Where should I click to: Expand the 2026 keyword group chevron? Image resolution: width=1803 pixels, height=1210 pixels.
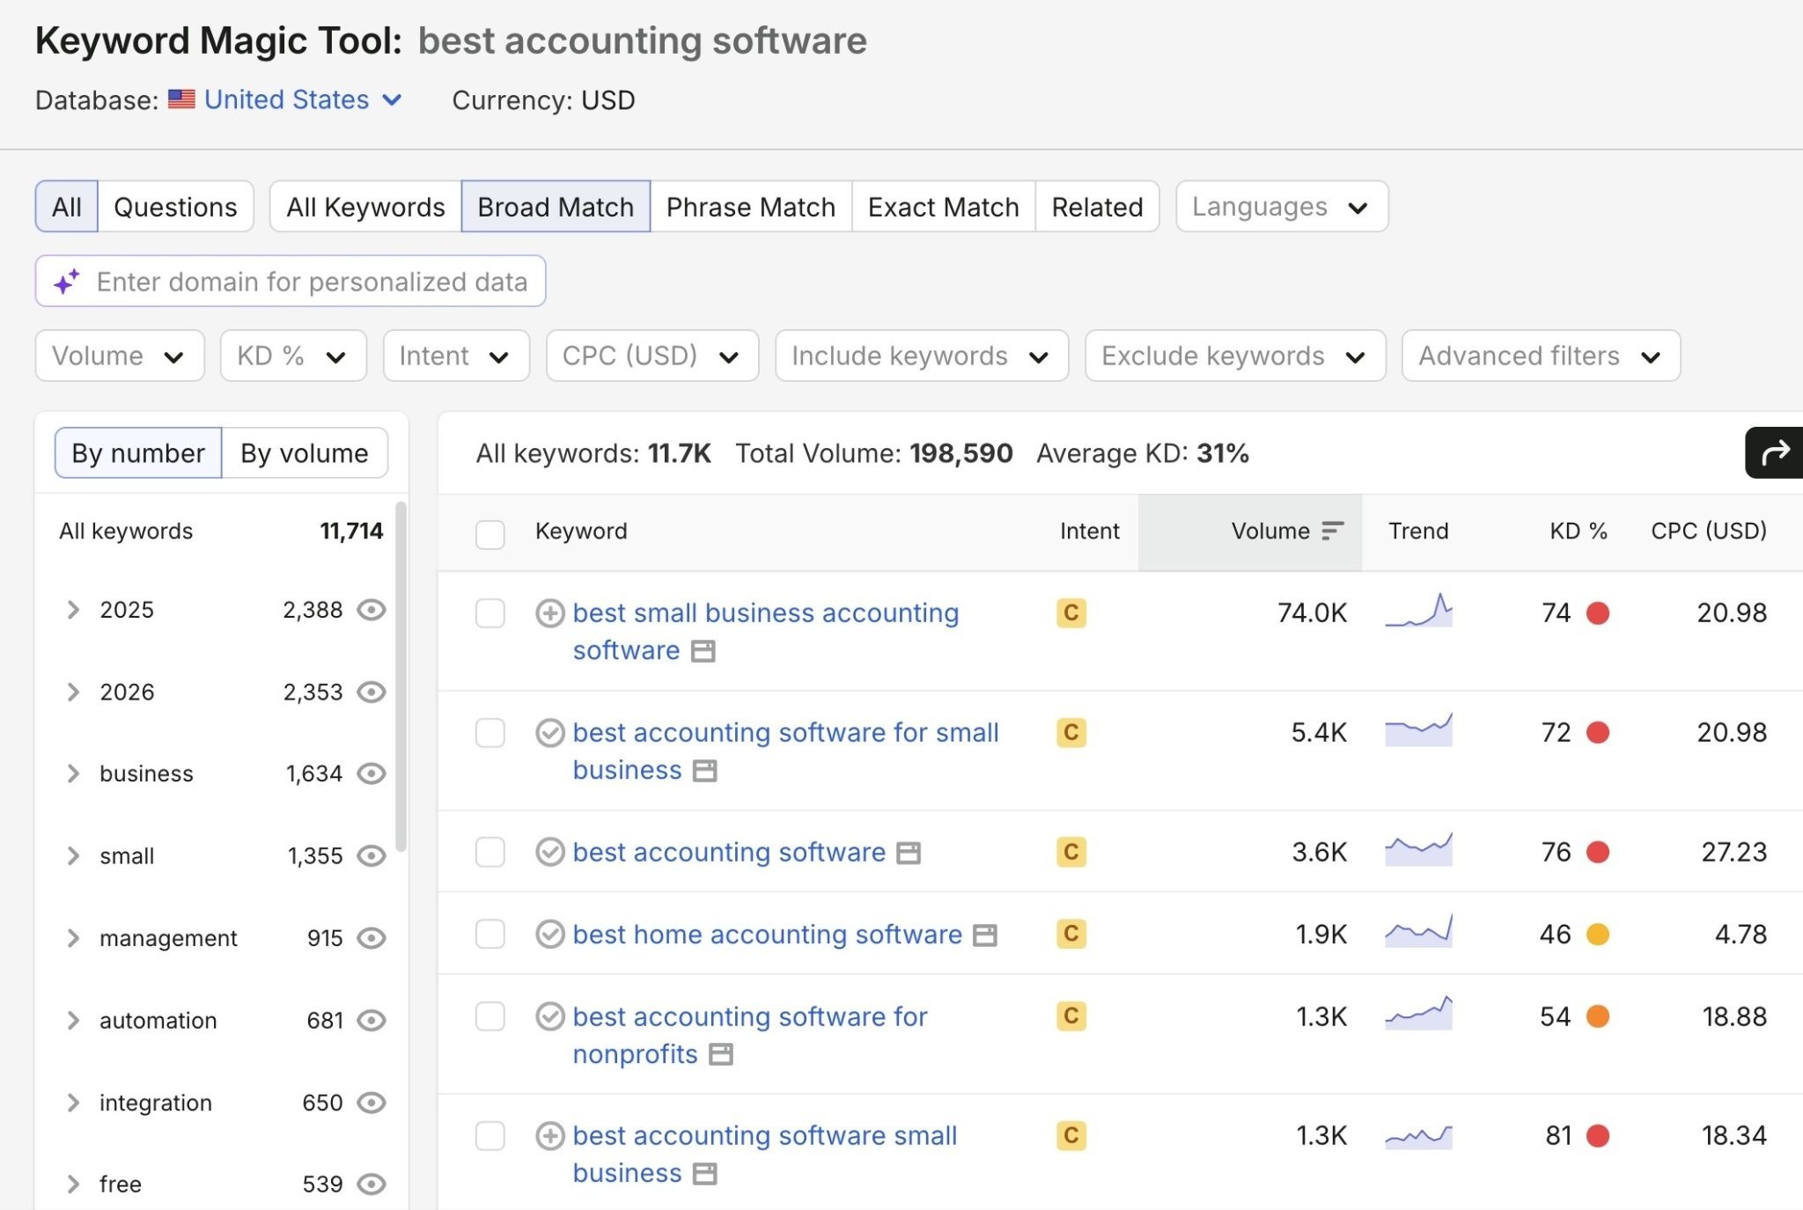[73, 693]
